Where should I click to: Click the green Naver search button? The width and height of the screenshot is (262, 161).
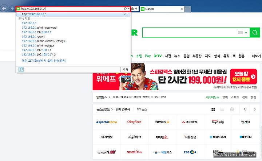point(255,33)
